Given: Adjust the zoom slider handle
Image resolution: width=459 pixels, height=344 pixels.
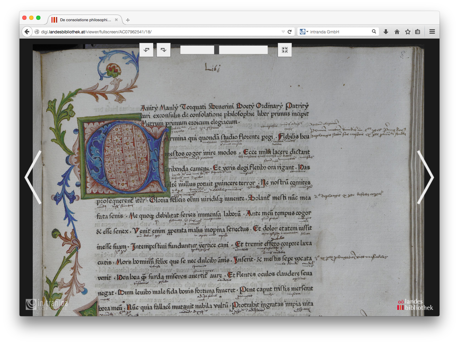Looking at the screenshot, I should coord(217,50).
